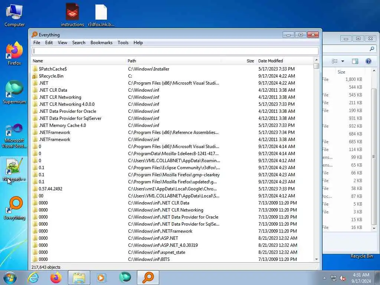Click the Everything search input field
380x285 pixels.
[x=175, y=51]
